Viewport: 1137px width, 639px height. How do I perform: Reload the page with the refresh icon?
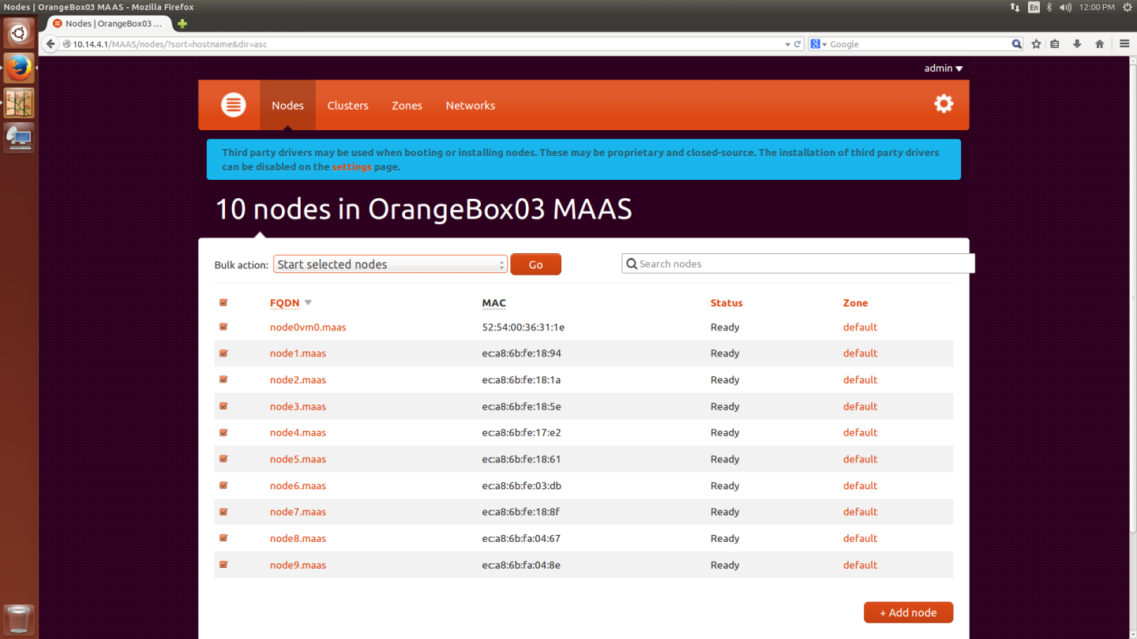pos(797,43)
